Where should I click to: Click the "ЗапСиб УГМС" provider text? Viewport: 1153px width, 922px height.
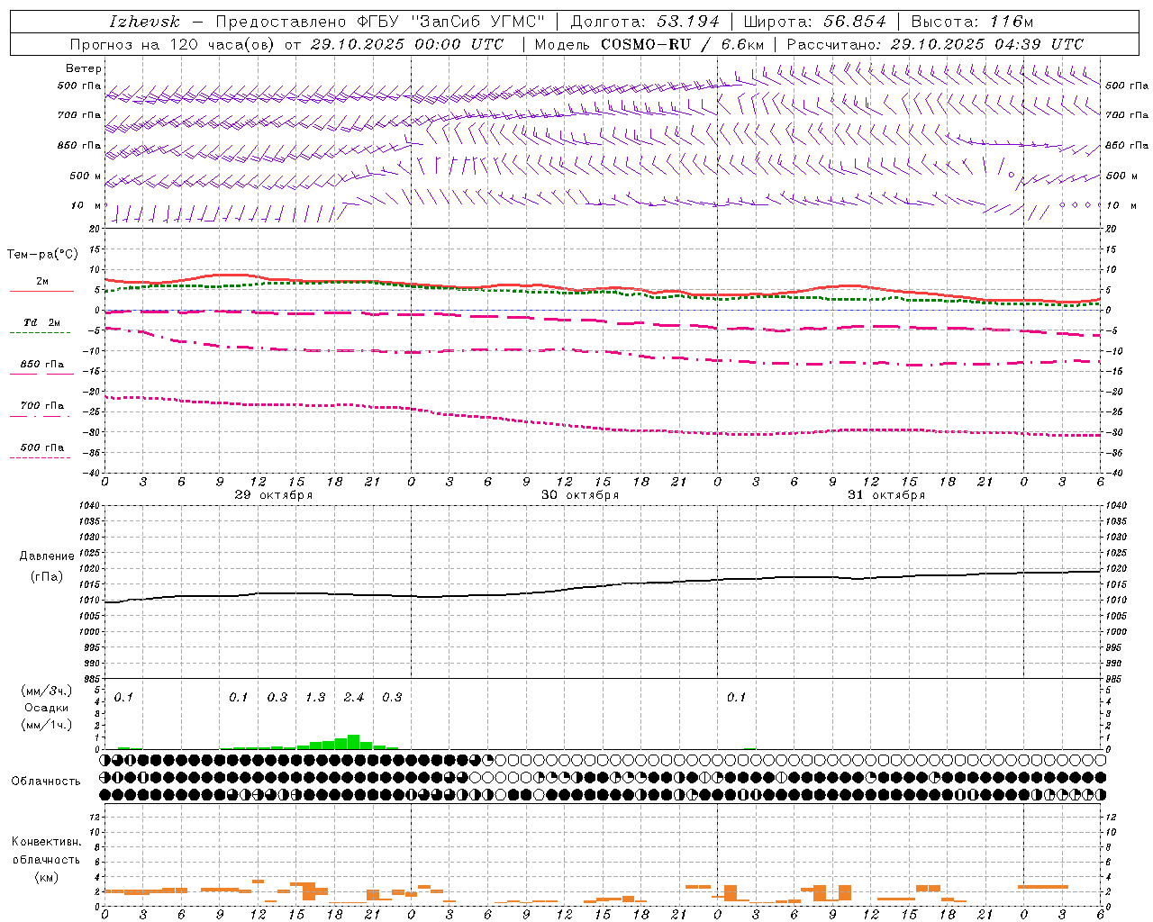coord(477,22)
